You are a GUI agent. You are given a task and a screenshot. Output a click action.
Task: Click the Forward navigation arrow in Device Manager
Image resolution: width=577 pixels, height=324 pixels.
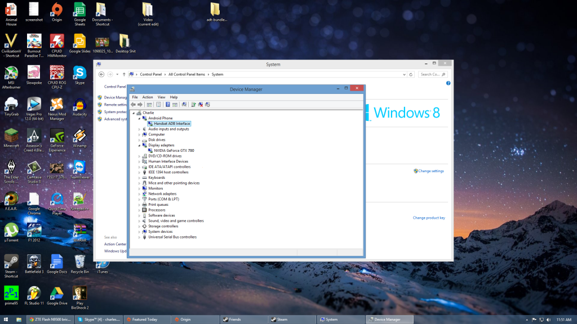coord(140,105)
